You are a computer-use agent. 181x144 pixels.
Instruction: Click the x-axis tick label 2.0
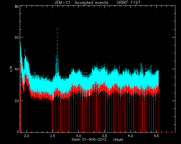point(27,136)
